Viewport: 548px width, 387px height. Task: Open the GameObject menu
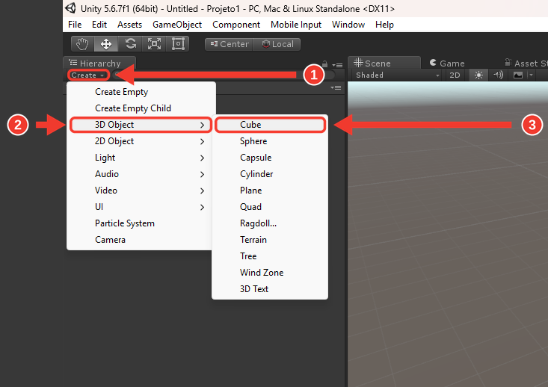[177, 25]
